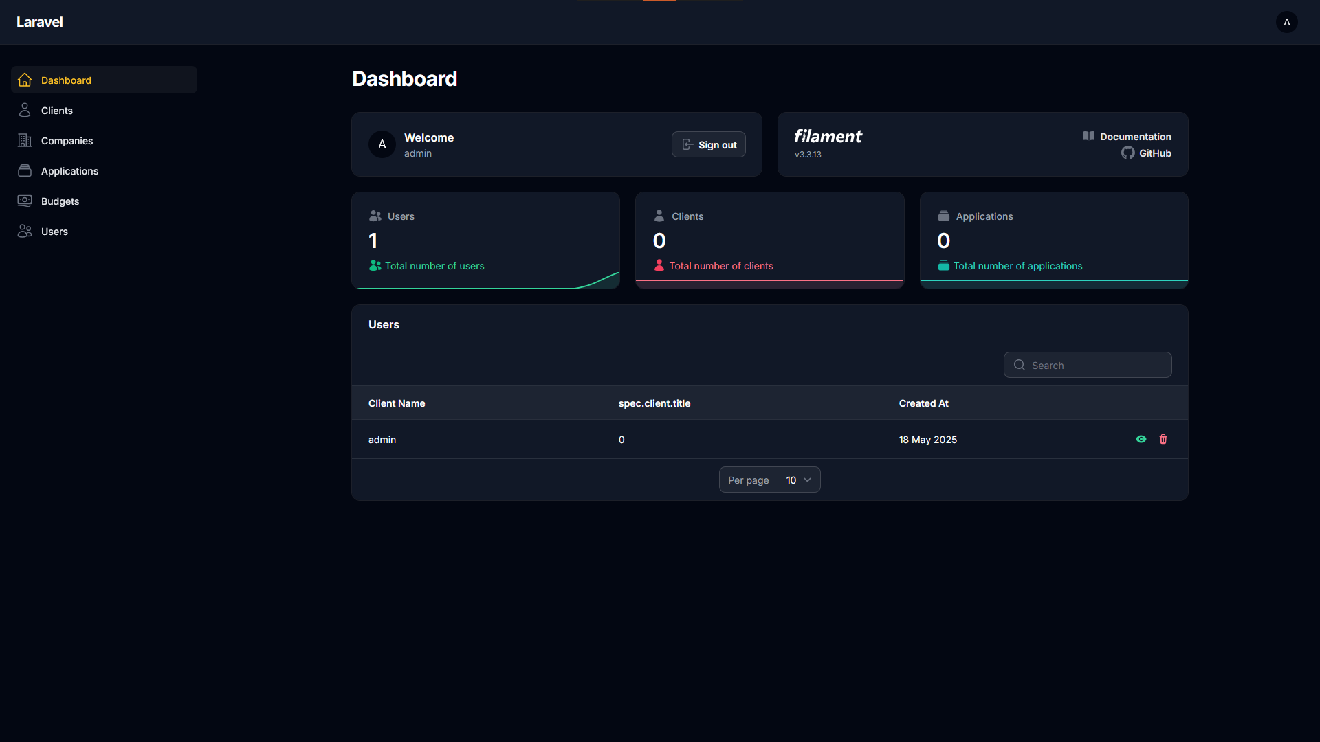This screenshot has height=742, width=1320.
Task: Click the Users stat card icon
Action: (x=375, y=216)
